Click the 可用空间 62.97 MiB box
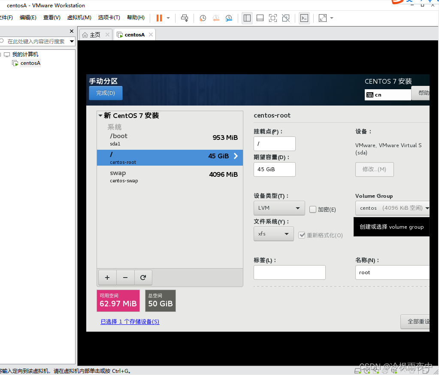The width and height of the screenshot is (439, 375). [x=118, y=301]
